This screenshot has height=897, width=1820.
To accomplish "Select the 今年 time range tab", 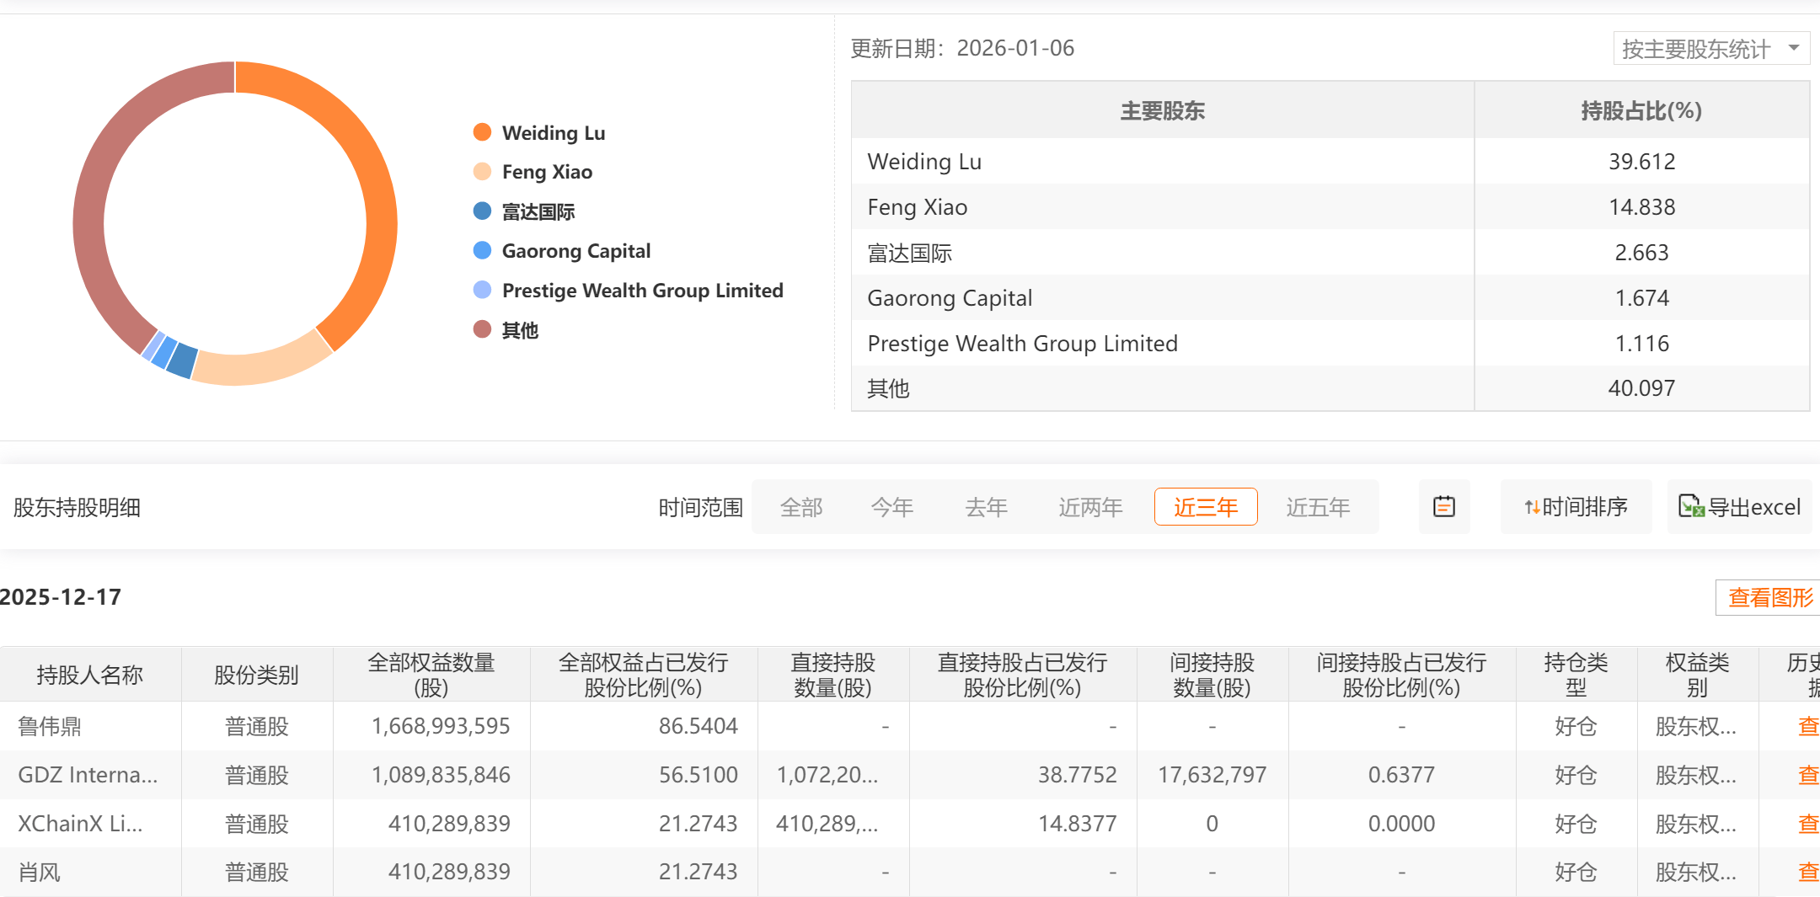I will (892, 507).
